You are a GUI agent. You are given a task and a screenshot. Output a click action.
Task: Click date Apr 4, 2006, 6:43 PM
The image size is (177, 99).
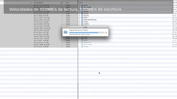41,16
